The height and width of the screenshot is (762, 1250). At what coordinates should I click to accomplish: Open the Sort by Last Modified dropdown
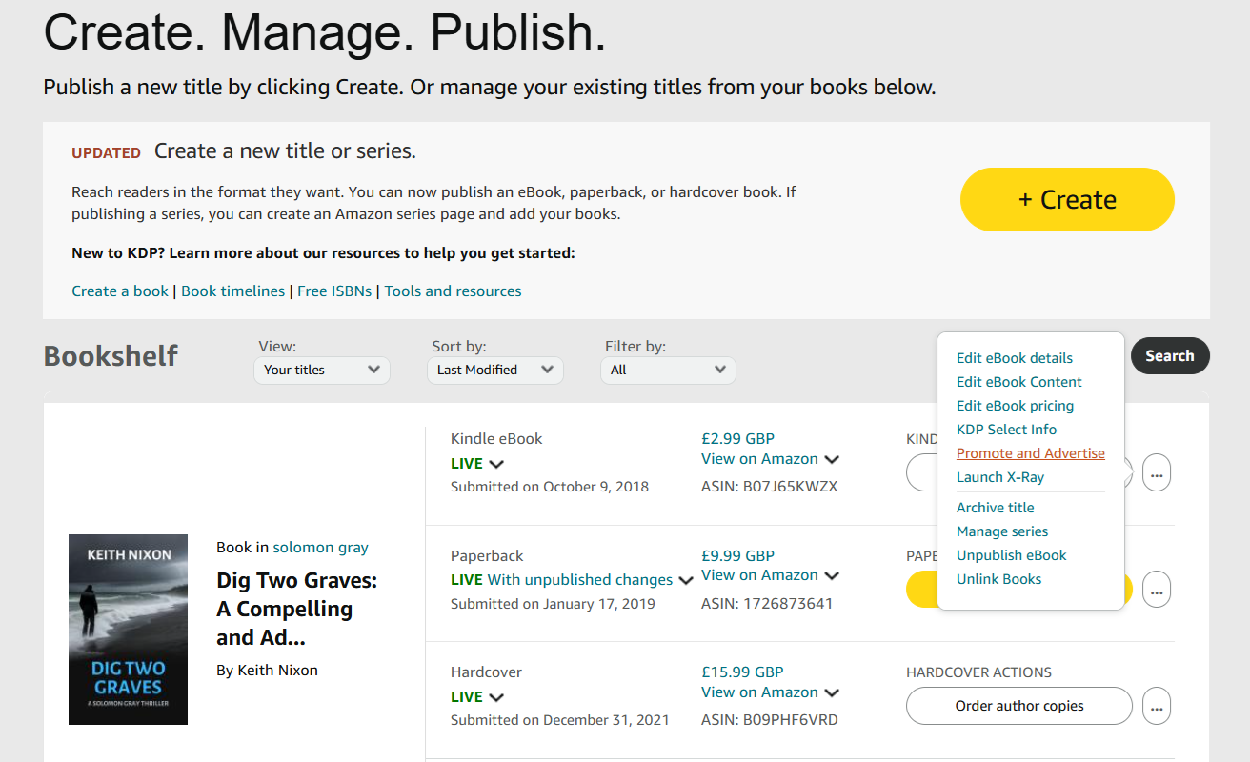coord(495,370)
